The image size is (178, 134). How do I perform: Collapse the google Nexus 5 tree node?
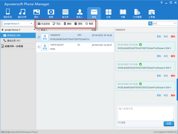point(3,30)
